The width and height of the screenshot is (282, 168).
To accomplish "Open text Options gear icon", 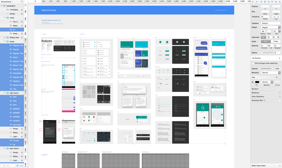I will click(x=263, y=31).
